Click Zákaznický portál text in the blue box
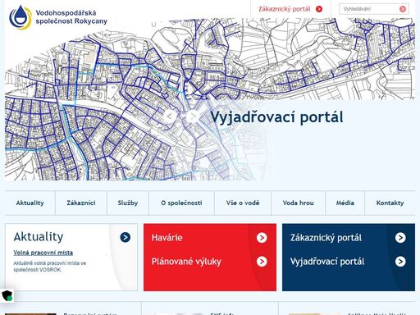The image size is (420, 315). (326, 238)
